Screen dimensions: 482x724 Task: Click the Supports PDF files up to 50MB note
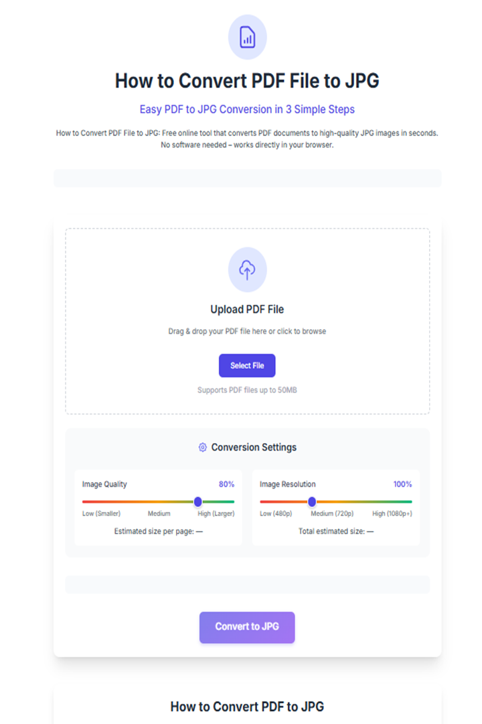click(247, 390)
